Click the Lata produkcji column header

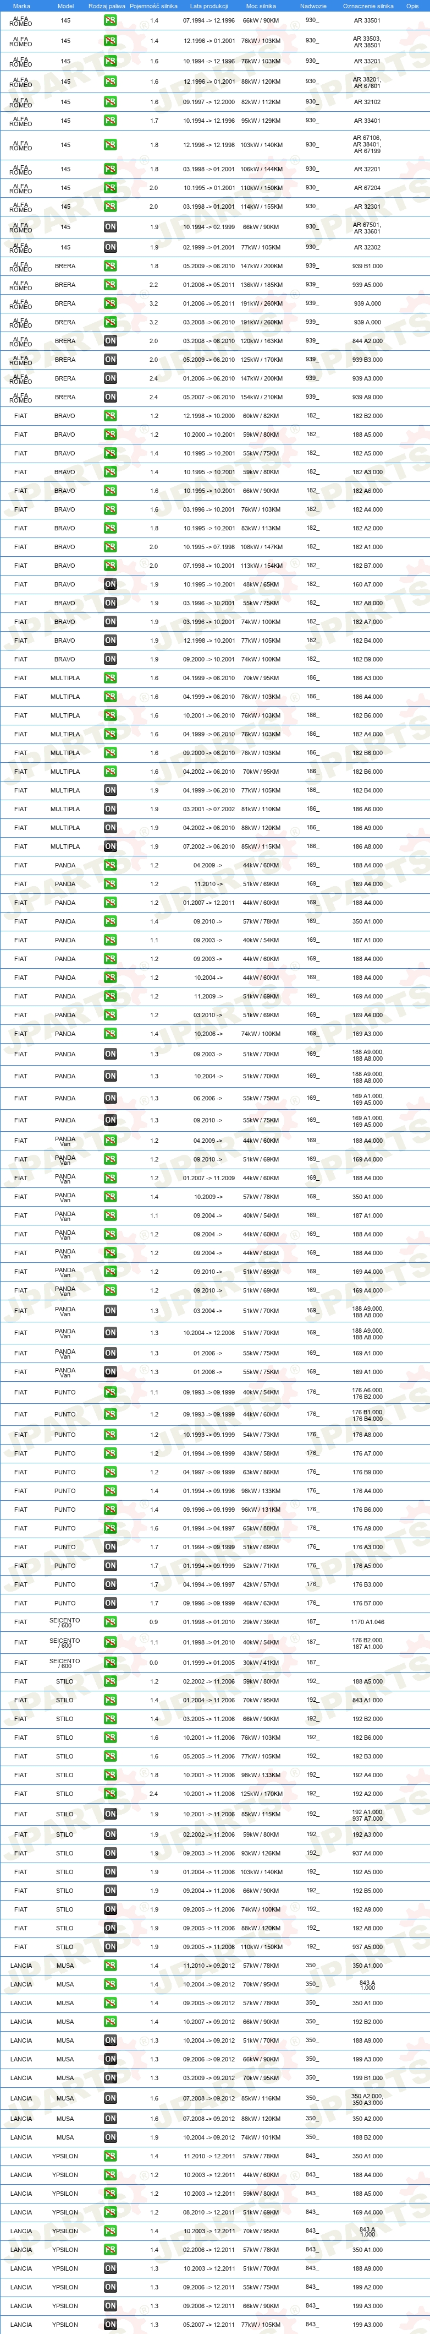[209, 6]
